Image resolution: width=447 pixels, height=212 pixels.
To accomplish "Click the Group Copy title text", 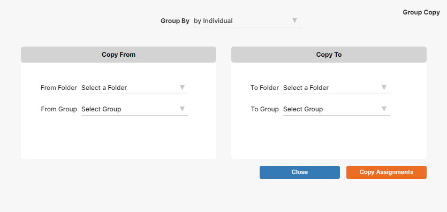I will (x=421, y=12).
